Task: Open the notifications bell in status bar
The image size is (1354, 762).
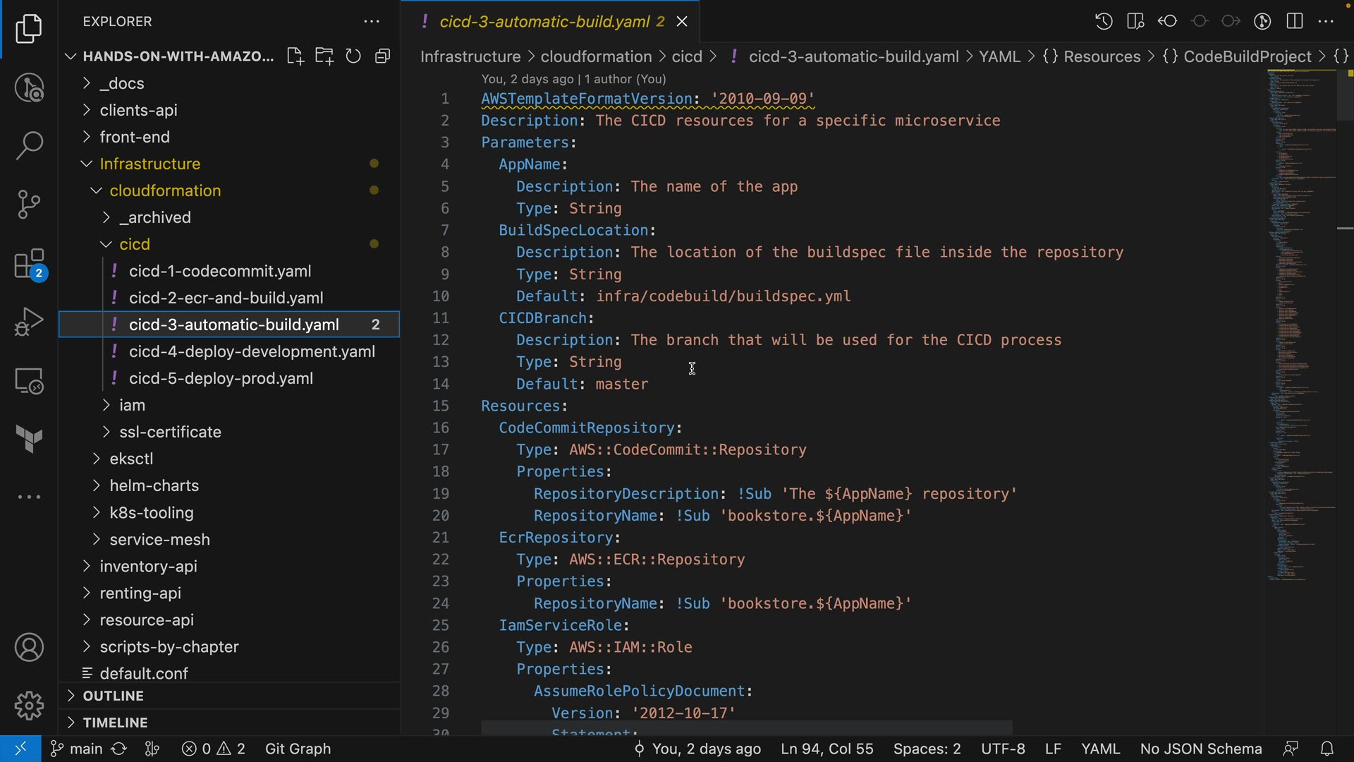Action: (1326, 749)
